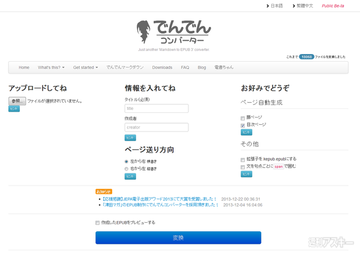The height and width of the screenshot is (254, 360).
Task: Go to Downloads page
Action: (162, 67)
